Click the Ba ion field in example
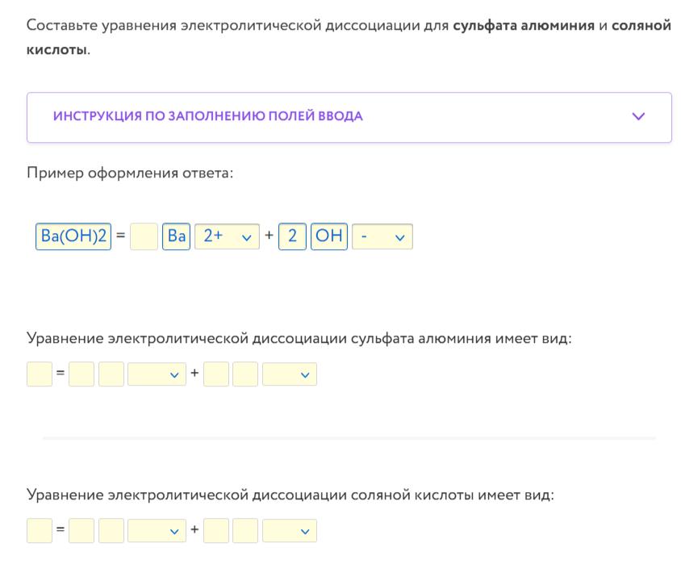This screenshot has height=564, width=681. pos(177,236)
